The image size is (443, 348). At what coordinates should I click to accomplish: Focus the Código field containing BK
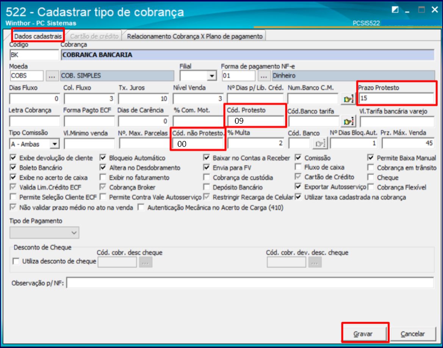click(34, 55)
